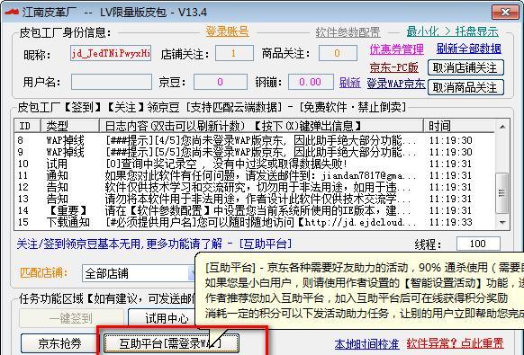Click the log scrollbar down arrow

502,223
